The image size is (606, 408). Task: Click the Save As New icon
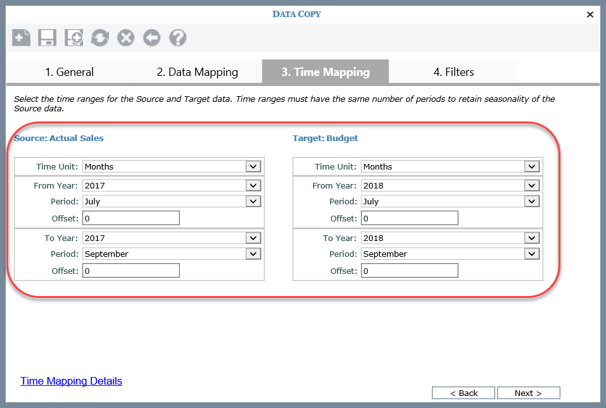[x=73, y=38]
